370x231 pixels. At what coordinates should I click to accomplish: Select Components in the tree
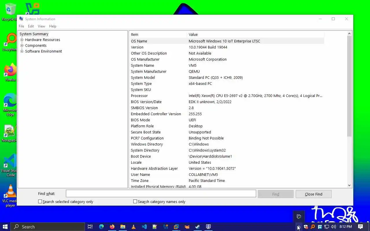[x=36, y=46]
